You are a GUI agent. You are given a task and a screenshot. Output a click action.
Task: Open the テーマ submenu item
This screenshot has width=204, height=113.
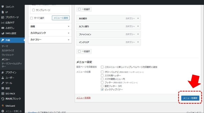(x=5, y=46)
